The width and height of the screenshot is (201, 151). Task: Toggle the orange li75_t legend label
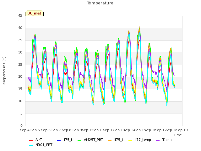coord(119,140)
